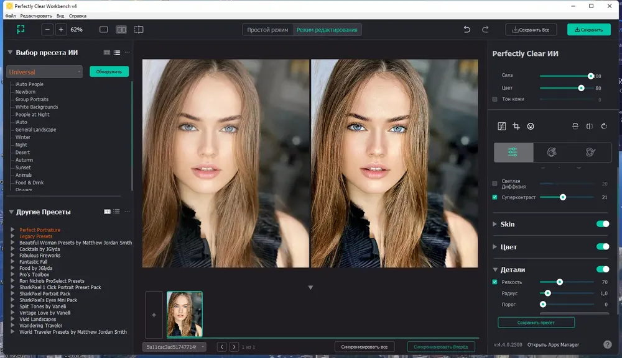The image size is (622, 358).
Task: Open the Справка menu
Action: 77,16
